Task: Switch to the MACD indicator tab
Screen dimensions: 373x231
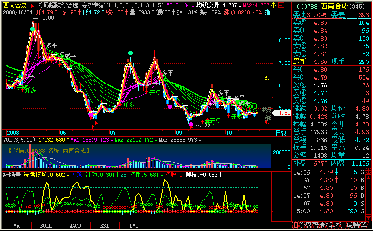Action: point(75,226)
